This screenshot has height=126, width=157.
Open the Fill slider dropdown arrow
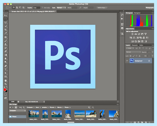[x=152, y=56]
